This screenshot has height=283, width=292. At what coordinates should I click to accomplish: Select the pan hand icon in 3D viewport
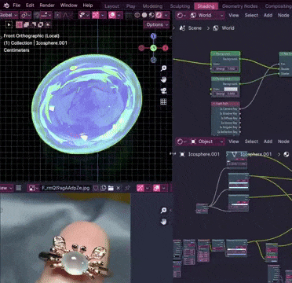[x=163, y=79]
